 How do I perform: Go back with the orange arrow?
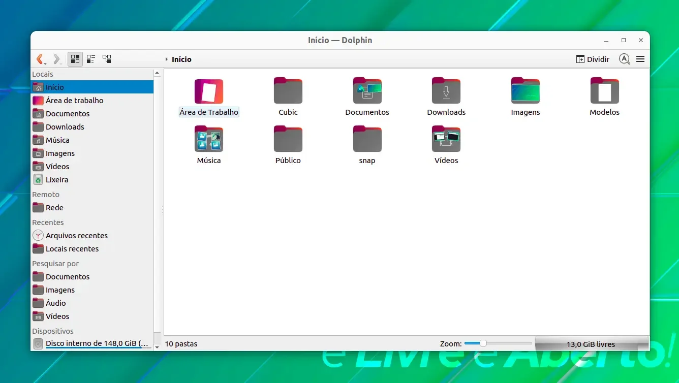point(41,59)
